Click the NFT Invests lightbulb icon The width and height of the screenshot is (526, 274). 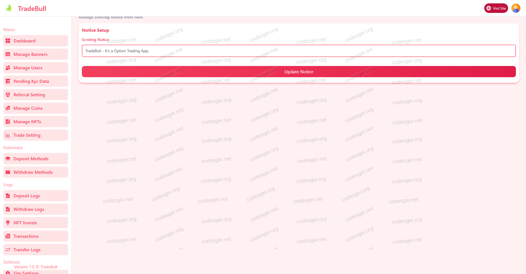pyautogui.click(x=8, y=223)
